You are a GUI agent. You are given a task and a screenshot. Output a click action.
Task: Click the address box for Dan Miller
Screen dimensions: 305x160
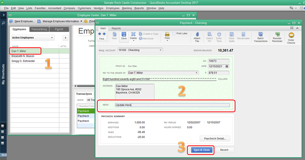[x=135, y=92]
